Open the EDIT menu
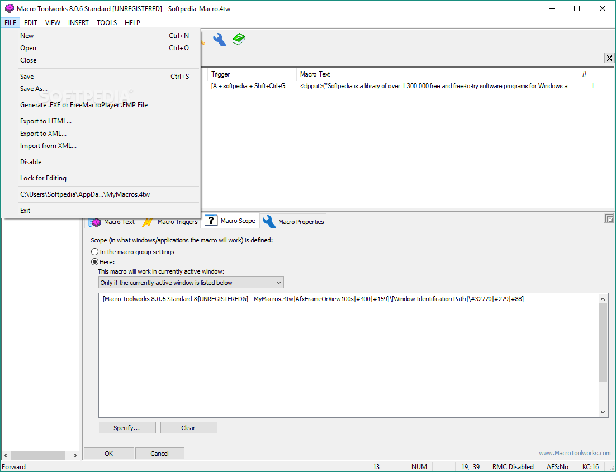 (30, 23)
